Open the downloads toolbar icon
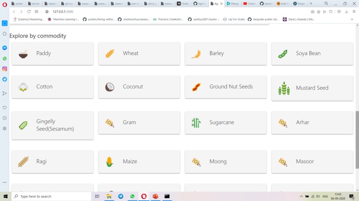The width and height of the screenshot is (359, 201). pyautogui.click(x=347, y=12)
